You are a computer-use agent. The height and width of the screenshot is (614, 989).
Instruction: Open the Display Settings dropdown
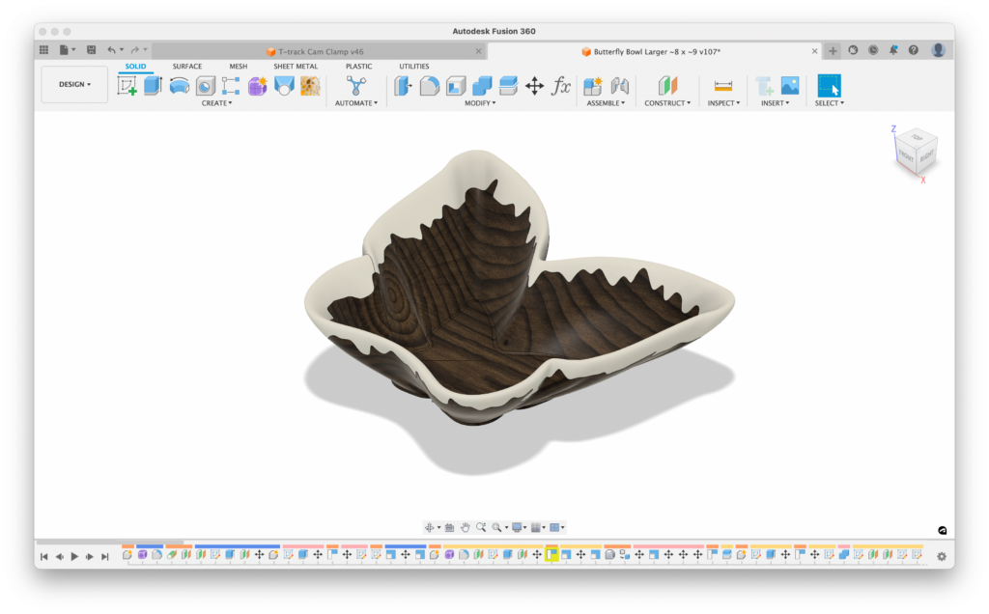pos(519,527)
